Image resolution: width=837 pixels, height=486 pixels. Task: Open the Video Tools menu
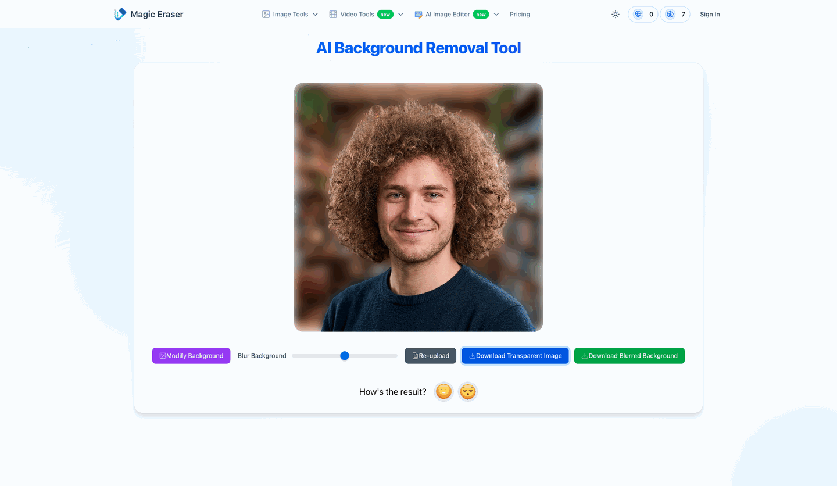click(366, 15)
